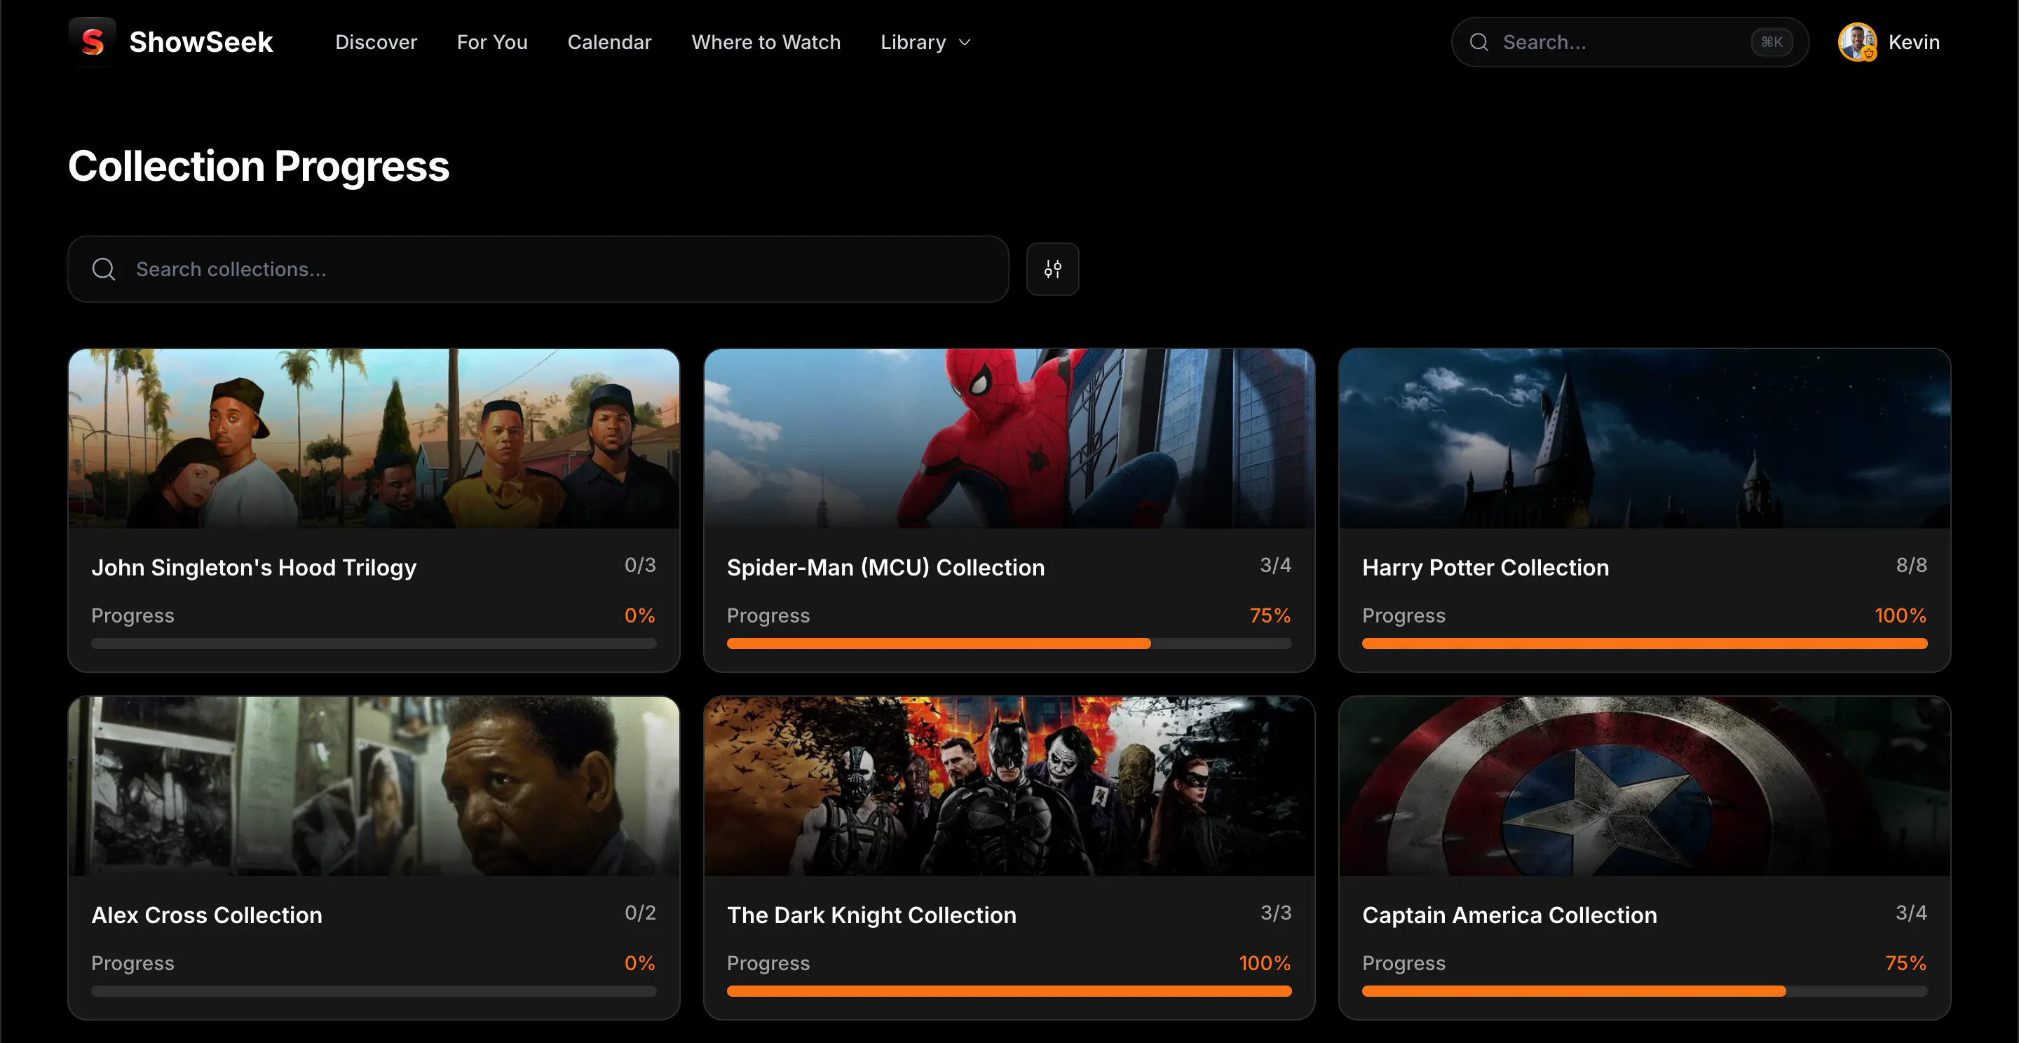The height and width of the screenshot is (1043, 2019).
Task: Click the ShowSeek brand name
Action: coord(200,42)
